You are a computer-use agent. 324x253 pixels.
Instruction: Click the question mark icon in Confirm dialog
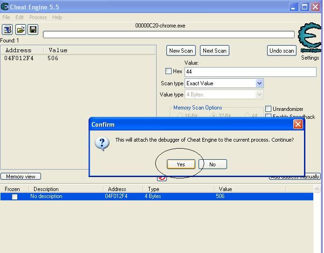point(102,144)
